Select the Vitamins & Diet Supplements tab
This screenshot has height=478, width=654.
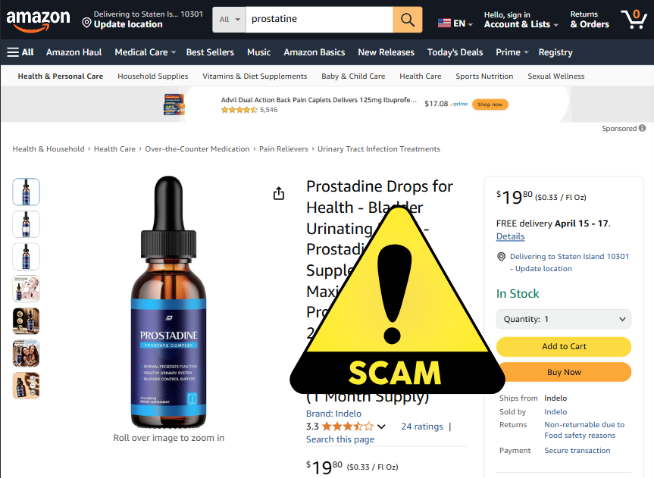click(255, 76)
